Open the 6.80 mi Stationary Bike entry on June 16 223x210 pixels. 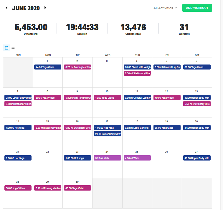point(77,128)
